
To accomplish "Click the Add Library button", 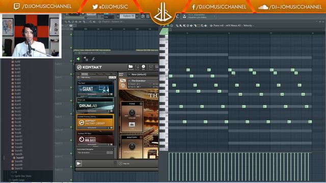I will click(86, 77).
